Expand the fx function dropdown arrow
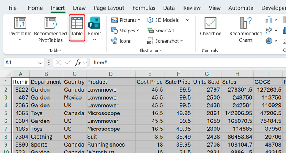The image size is (286, 153). (85, 63)
